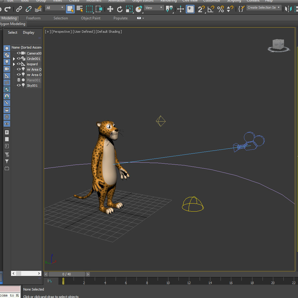Toggle display space warps filter icon
The width and height of the screenshot is (298, 298).
[7, 83]
